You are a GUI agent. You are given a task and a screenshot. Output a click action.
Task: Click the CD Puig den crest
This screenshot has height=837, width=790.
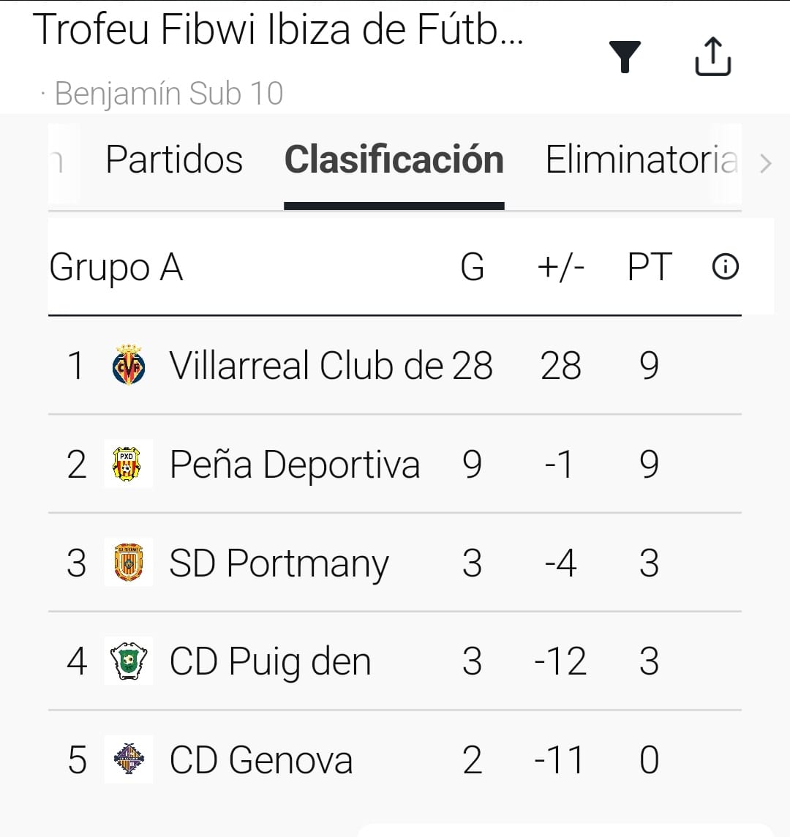pyautogui.click(x=129, y=661)
